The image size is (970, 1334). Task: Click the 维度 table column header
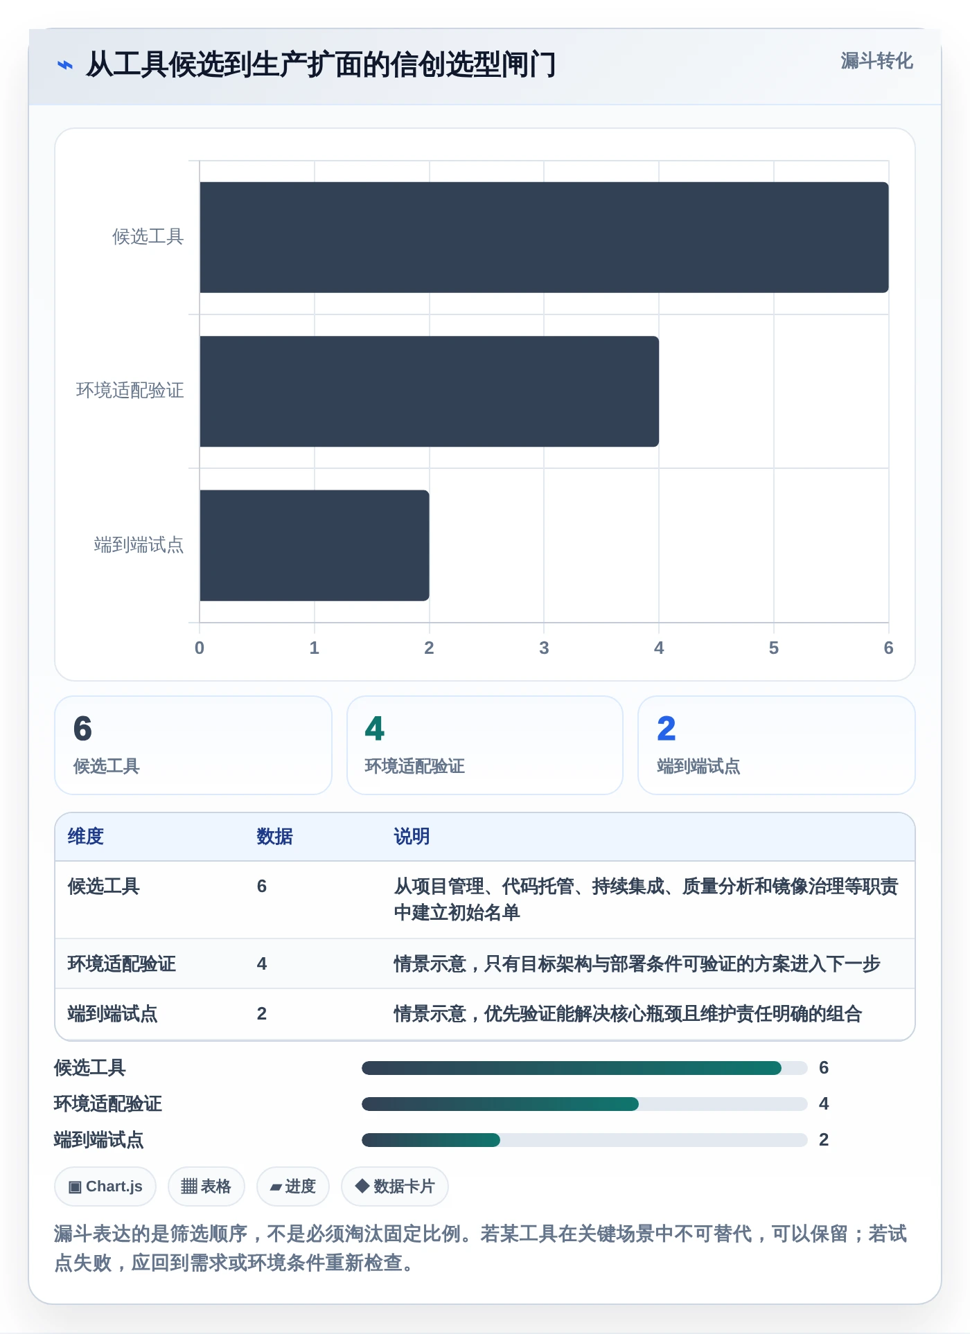(85, 837)
